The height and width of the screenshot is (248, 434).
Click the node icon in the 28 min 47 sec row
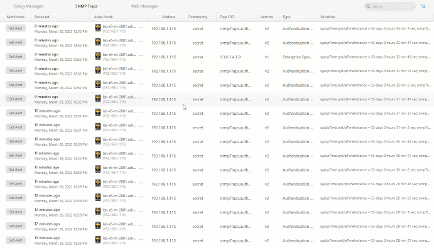(x=98, y=225)
